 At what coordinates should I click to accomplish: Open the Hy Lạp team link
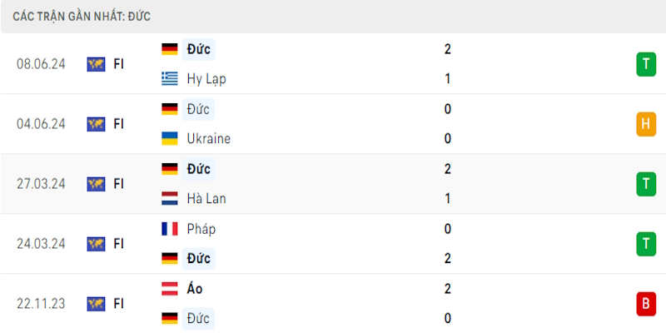(x=206, y=79)
